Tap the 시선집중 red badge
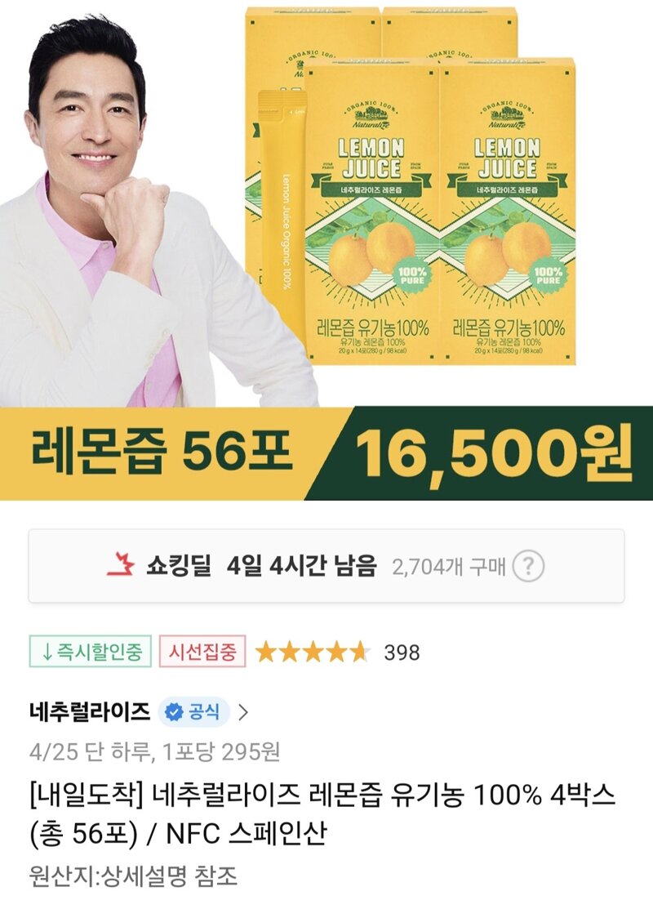This screenshot has width=653, height=909. pos(202,652)
